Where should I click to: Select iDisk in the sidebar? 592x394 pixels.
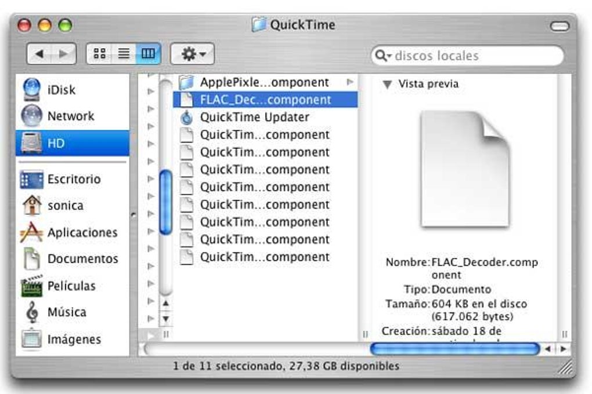[73, 90]
